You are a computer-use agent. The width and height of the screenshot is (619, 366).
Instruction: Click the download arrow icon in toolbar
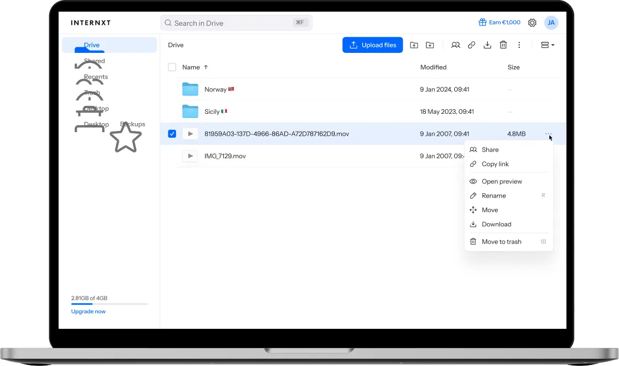point(487,45)
